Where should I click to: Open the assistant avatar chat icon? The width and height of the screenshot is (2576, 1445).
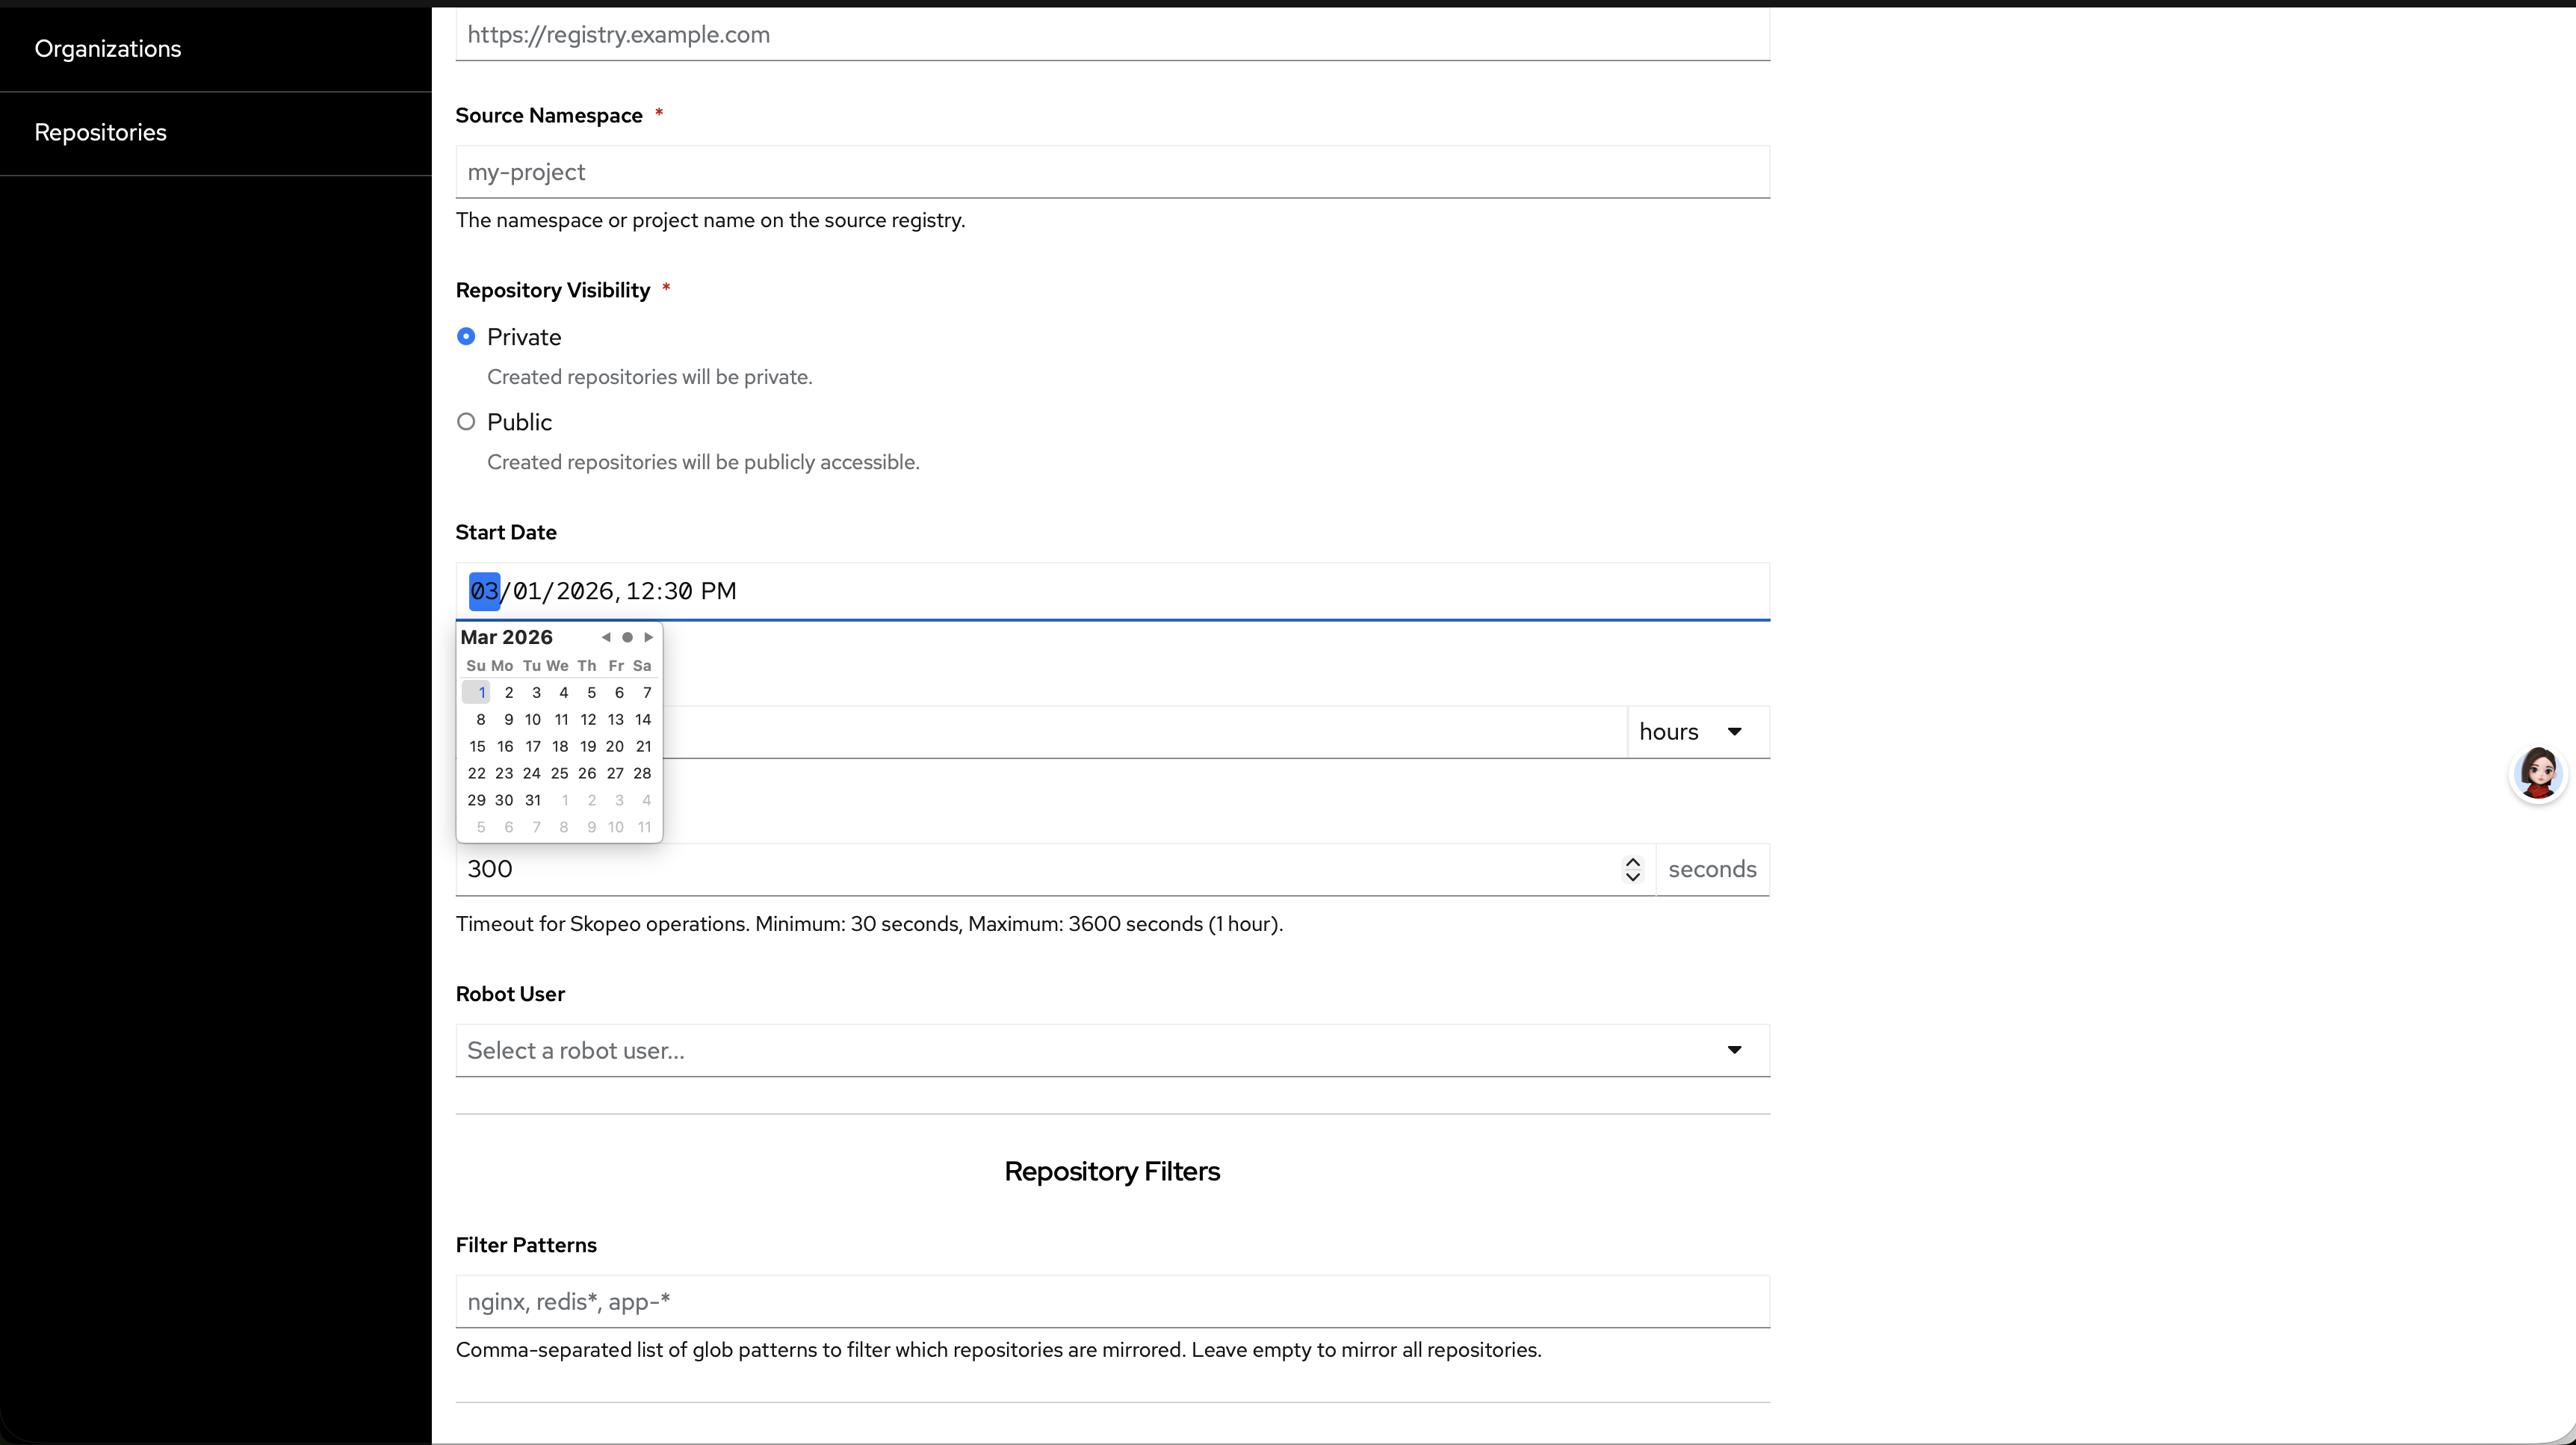[2537, 773]
